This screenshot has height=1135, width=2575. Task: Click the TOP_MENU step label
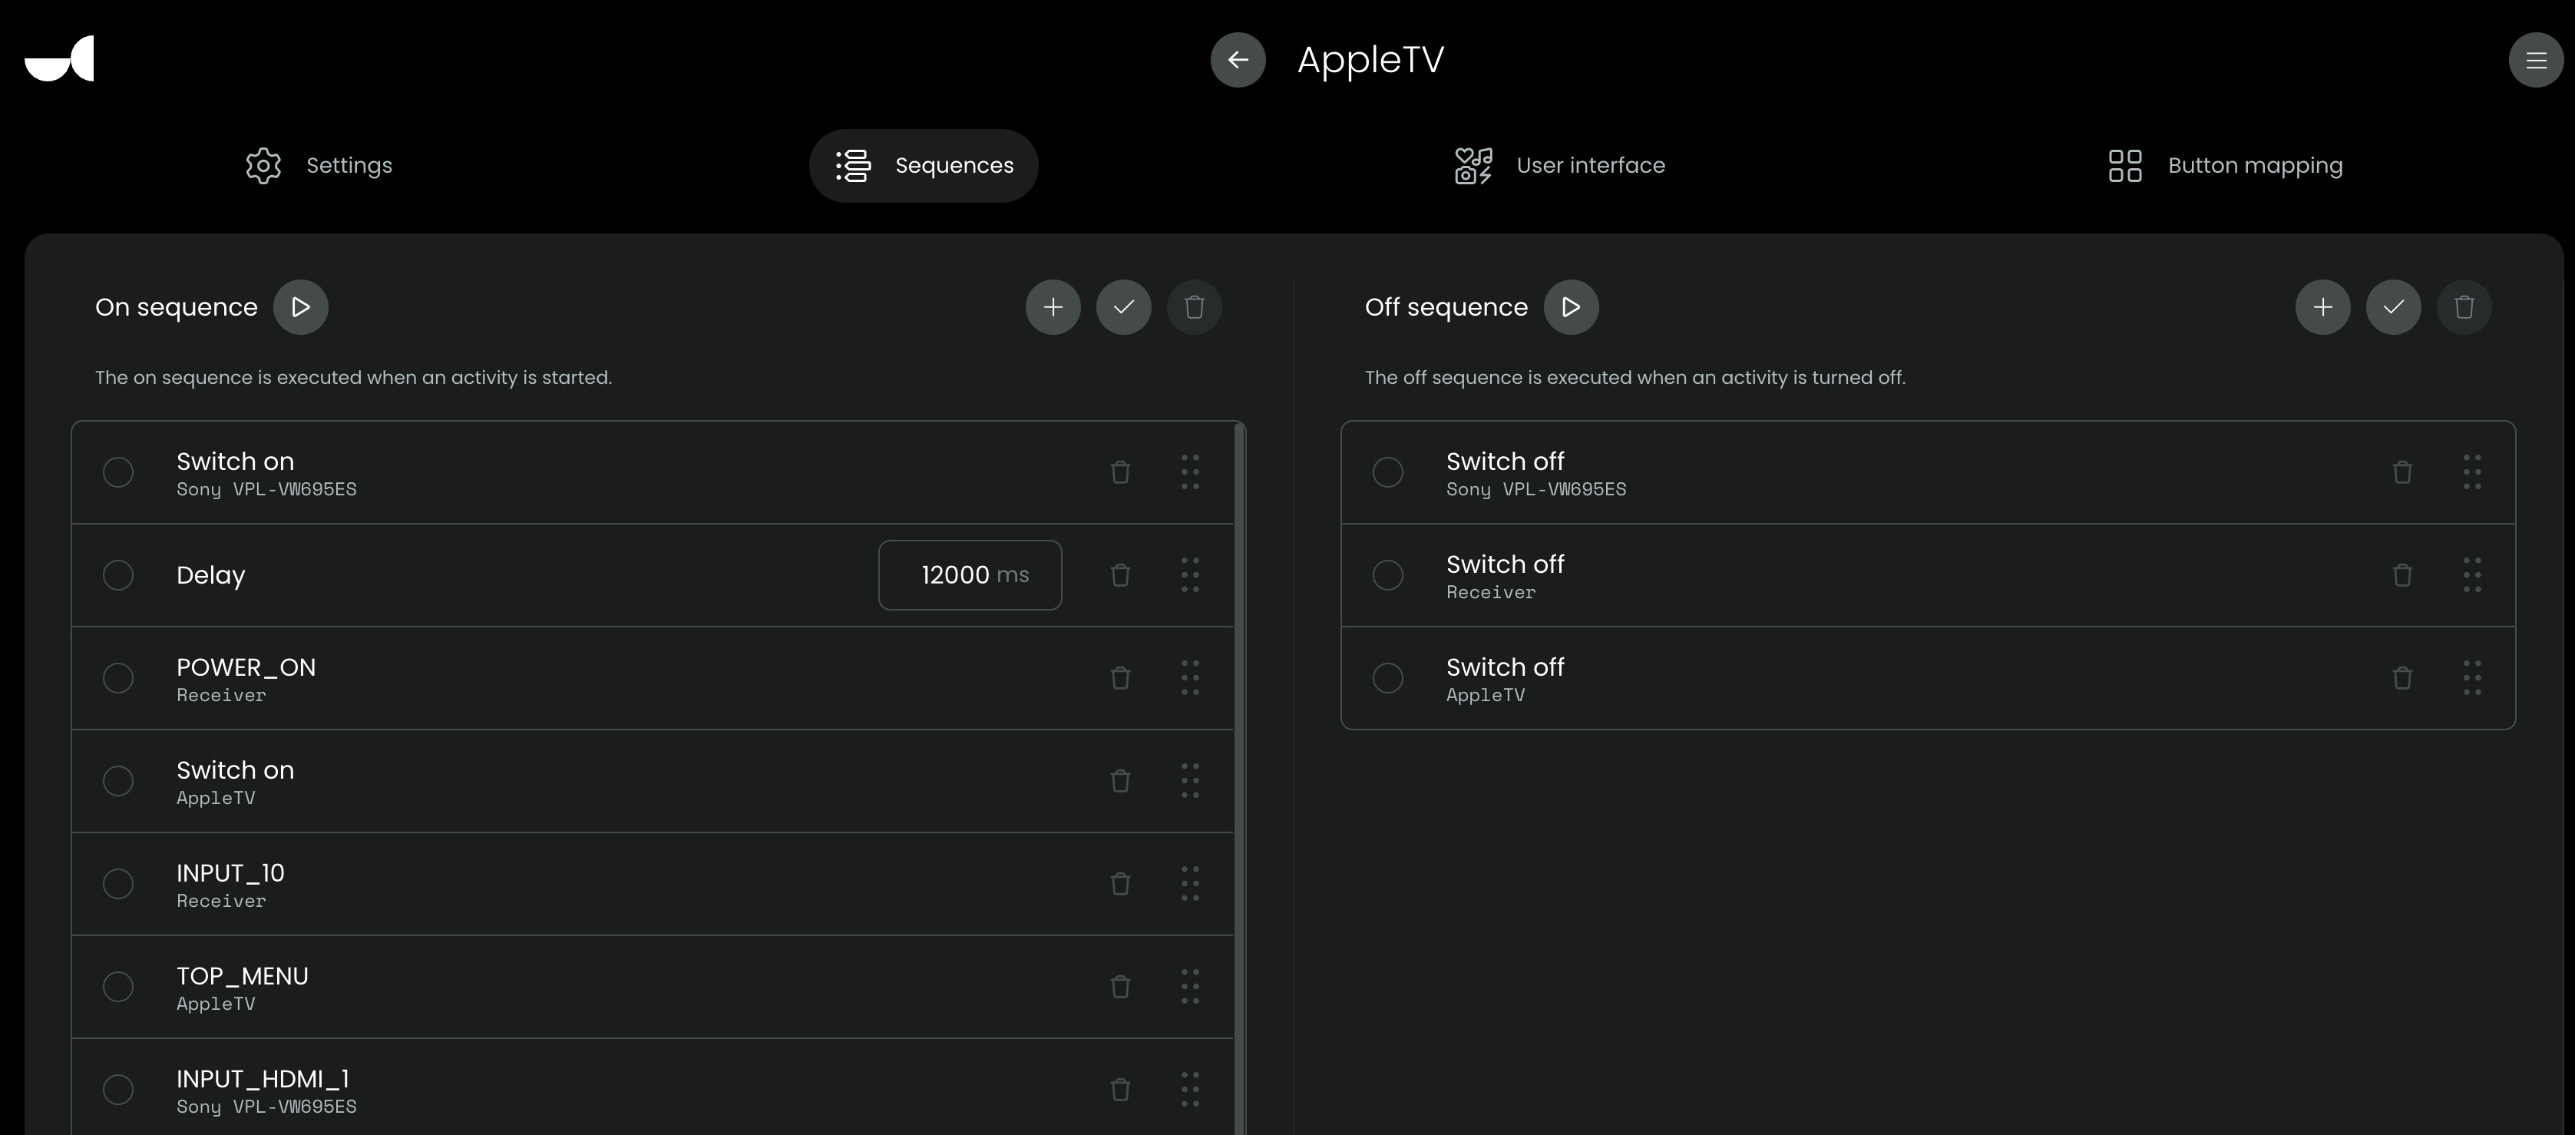[242, 976]
